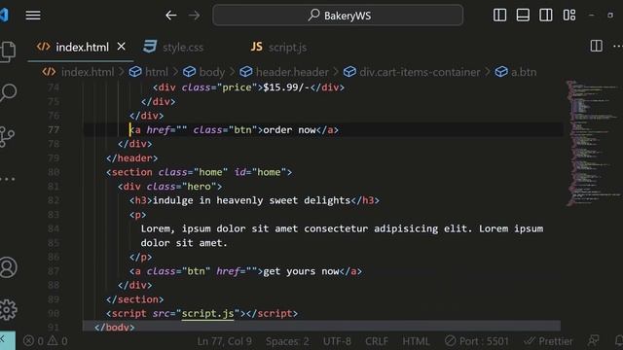The width and height of the screenshot is (623, 350).
Task: Click the section tag with id home
Action: click(199, 173)
